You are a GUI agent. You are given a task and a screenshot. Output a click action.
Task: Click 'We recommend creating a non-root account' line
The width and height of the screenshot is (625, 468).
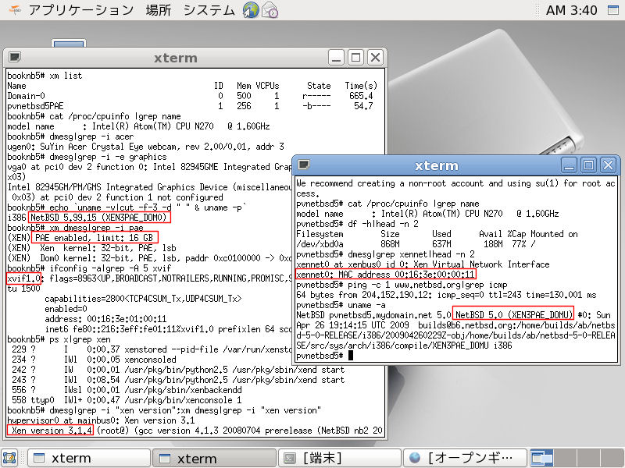pos(455,183)
